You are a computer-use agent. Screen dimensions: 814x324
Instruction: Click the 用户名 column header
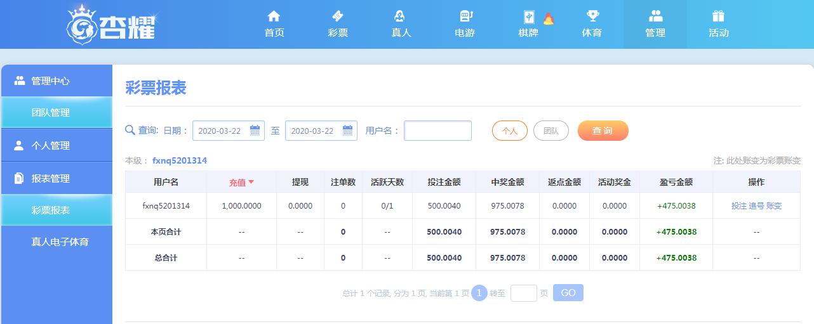coord(166,182)
